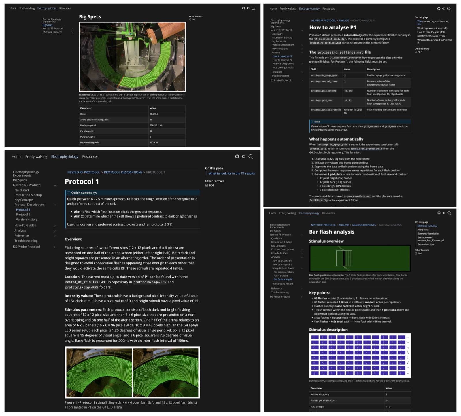Click search icon on Bar flash analysis page

pyautogui.click(x=449, y=213)
